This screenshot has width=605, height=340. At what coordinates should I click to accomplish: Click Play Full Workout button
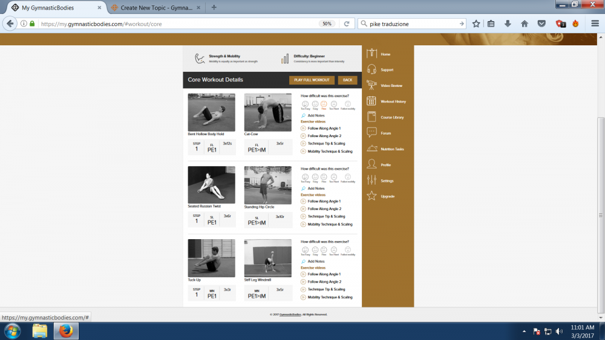click(x=312, y=80)
